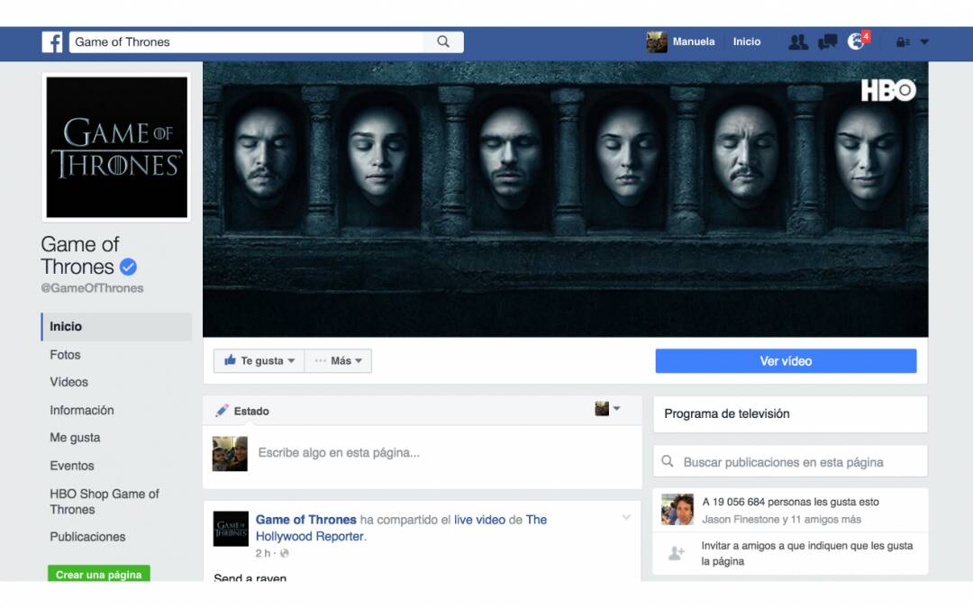Screen dimensions: 973x608
Task: Select Inicio in the page sidebar
Action: tap(116, 326)
